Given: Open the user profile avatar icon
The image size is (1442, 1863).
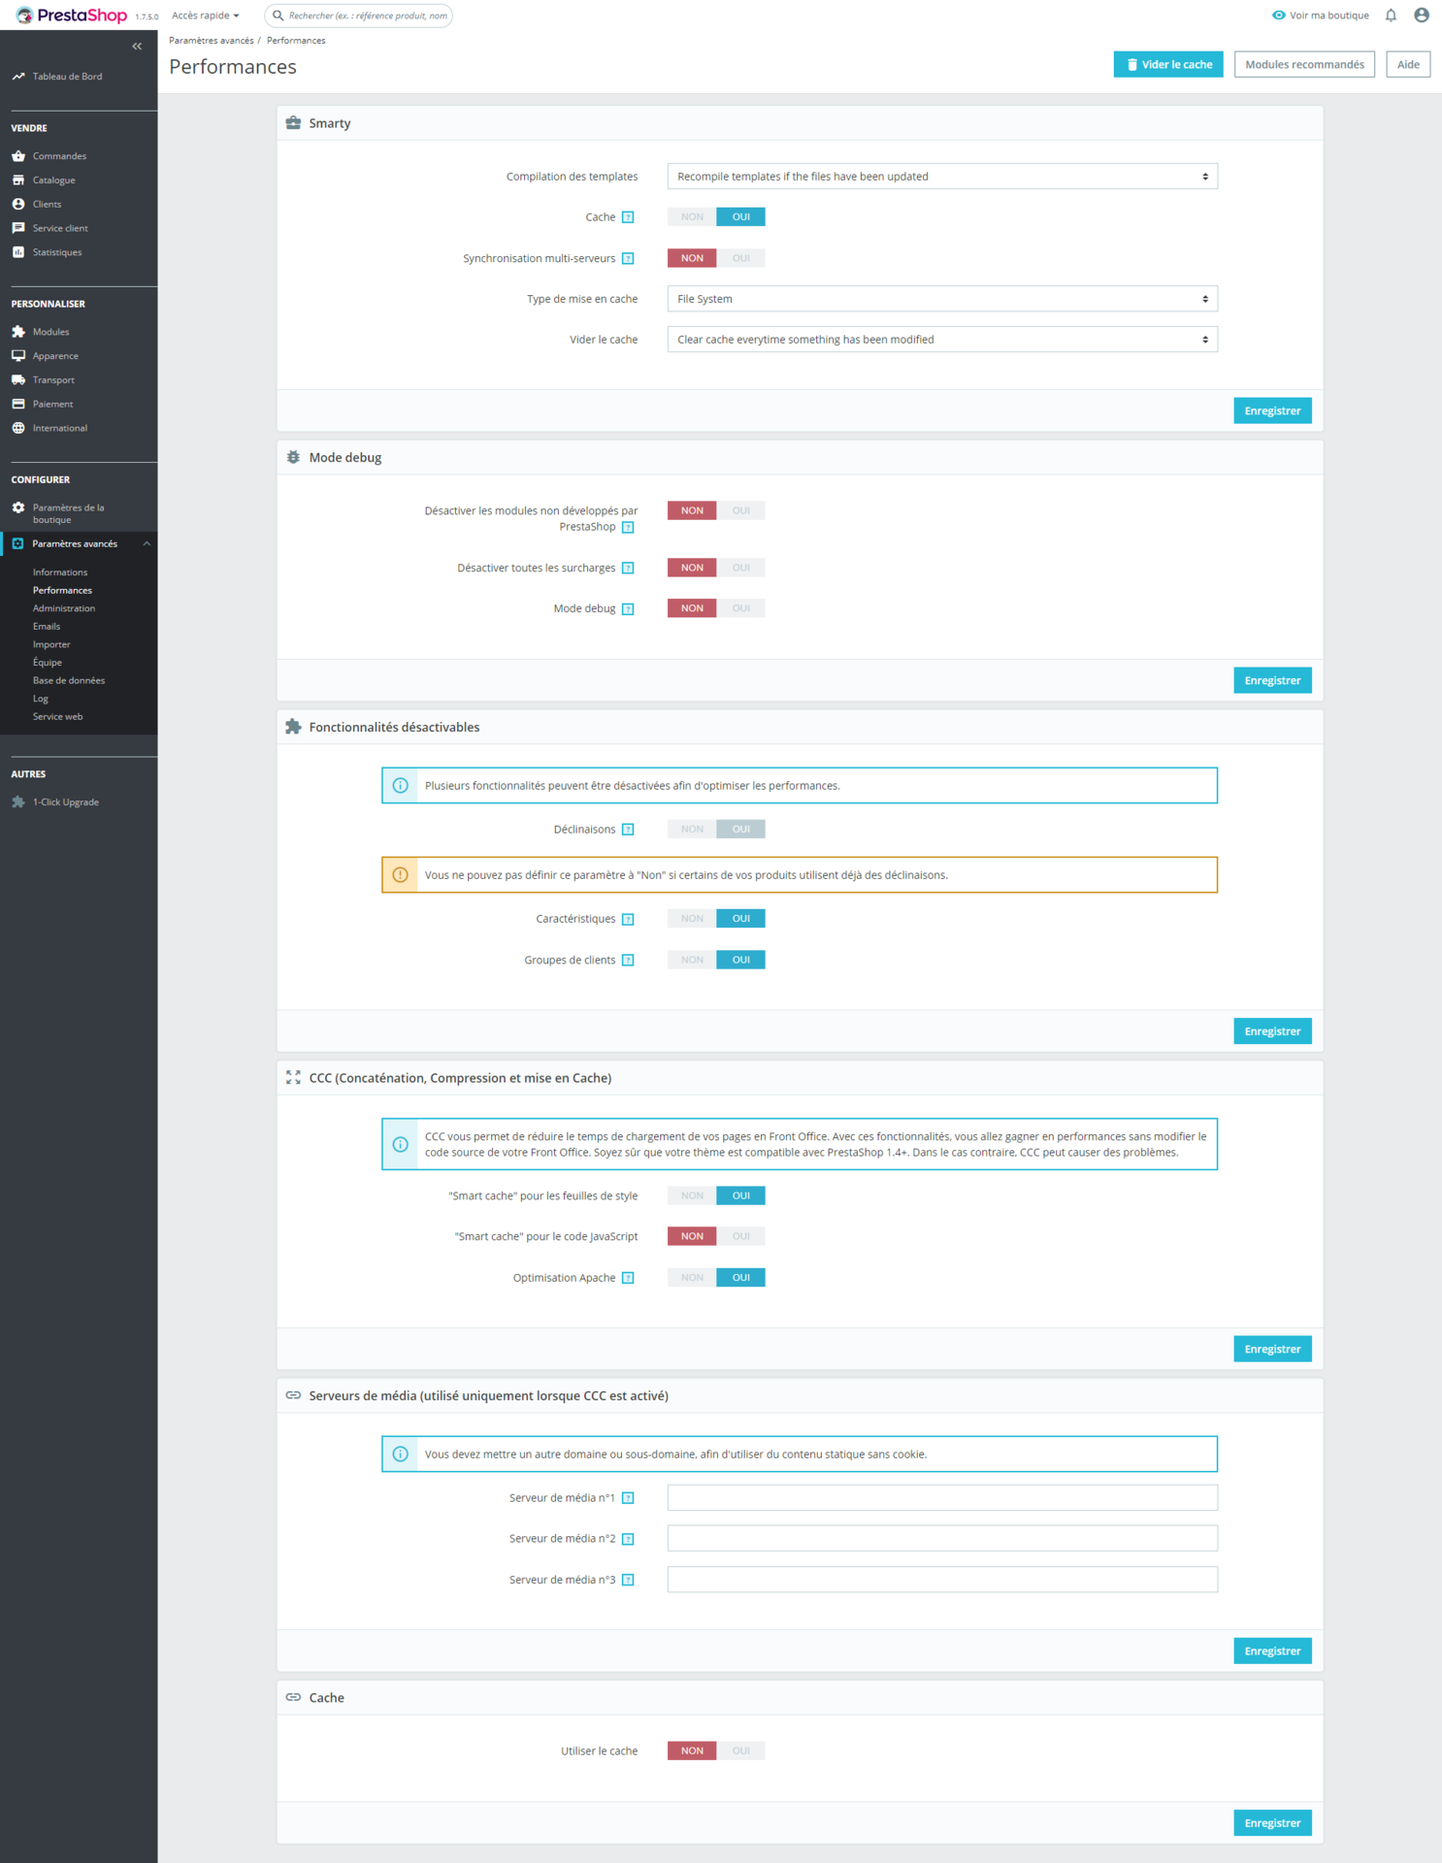Looking at the screenshot, I should coord(1422,16).
